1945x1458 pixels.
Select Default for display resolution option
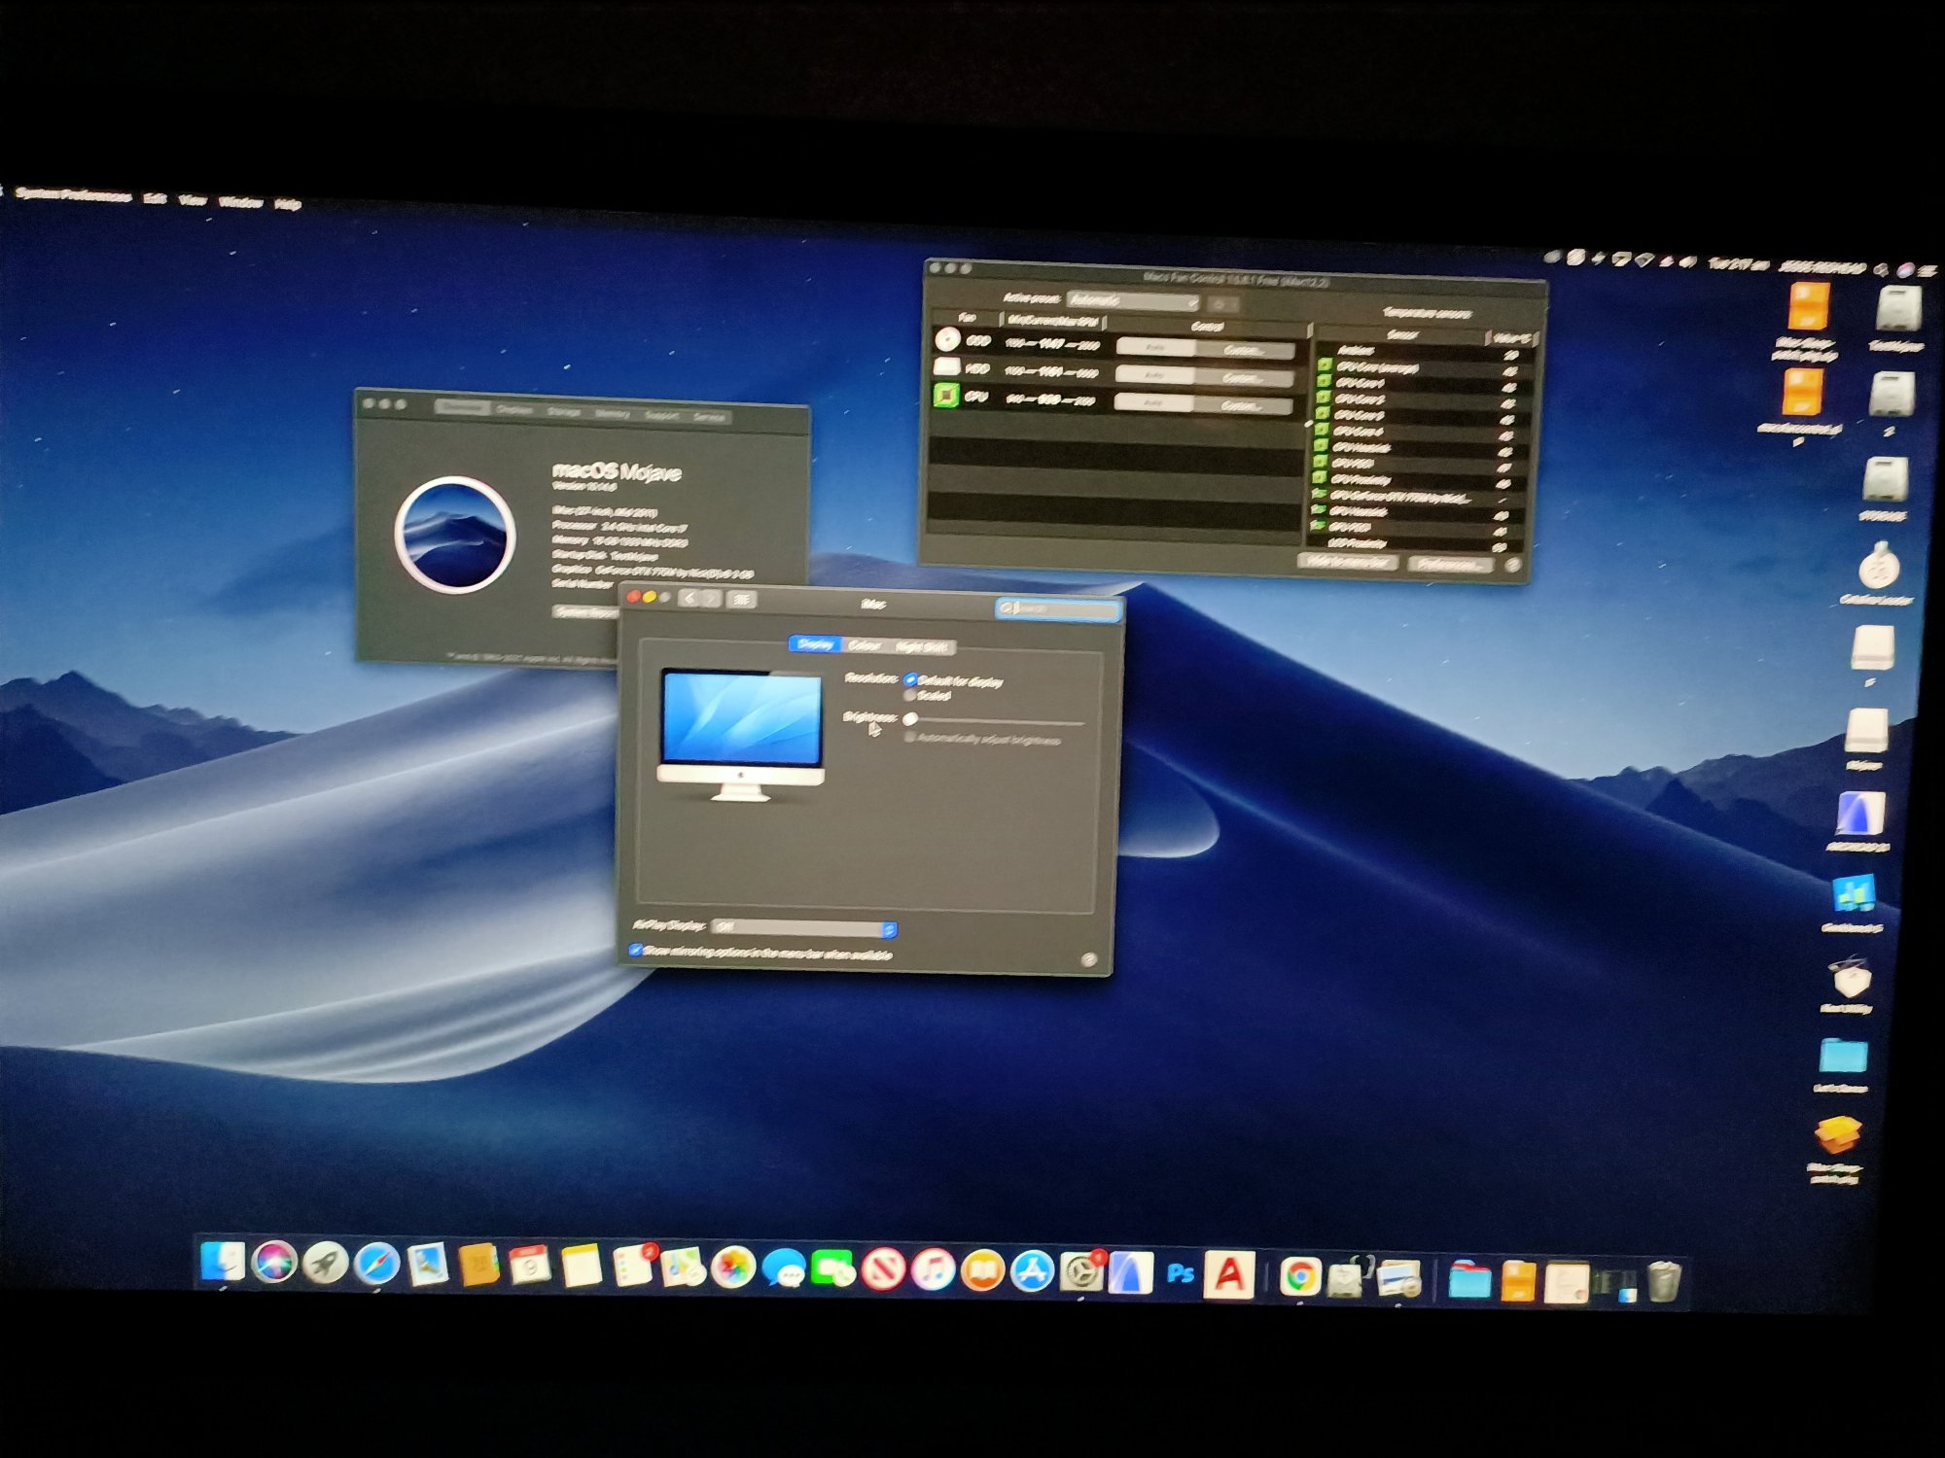[910, 679]
